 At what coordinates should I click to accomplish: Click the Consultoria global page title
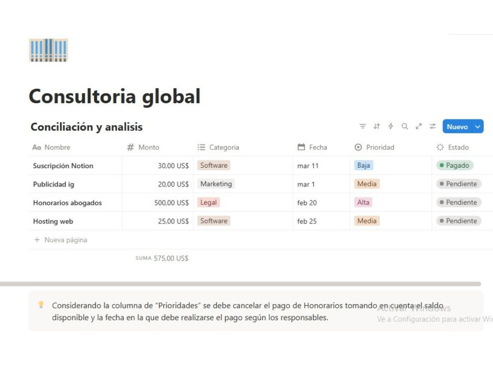pyautogui.click(x=114, y=96)
